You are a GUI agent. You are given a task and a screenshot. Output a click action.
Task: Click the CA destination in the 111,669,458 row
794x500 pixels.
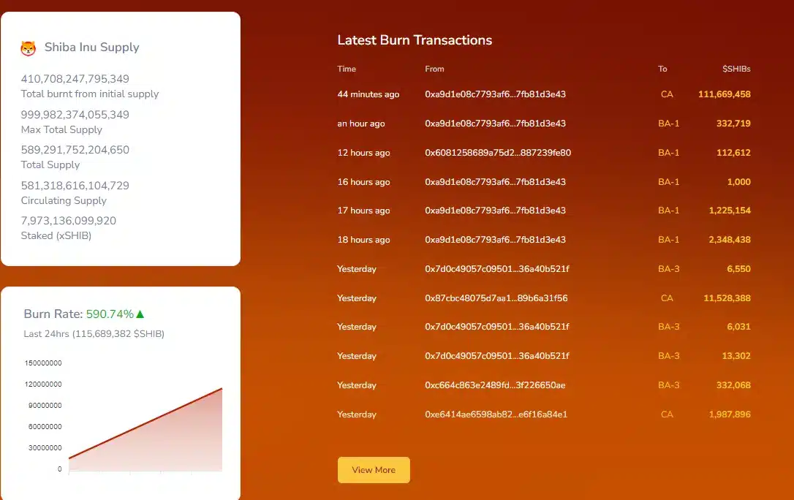tap(667, 94)
